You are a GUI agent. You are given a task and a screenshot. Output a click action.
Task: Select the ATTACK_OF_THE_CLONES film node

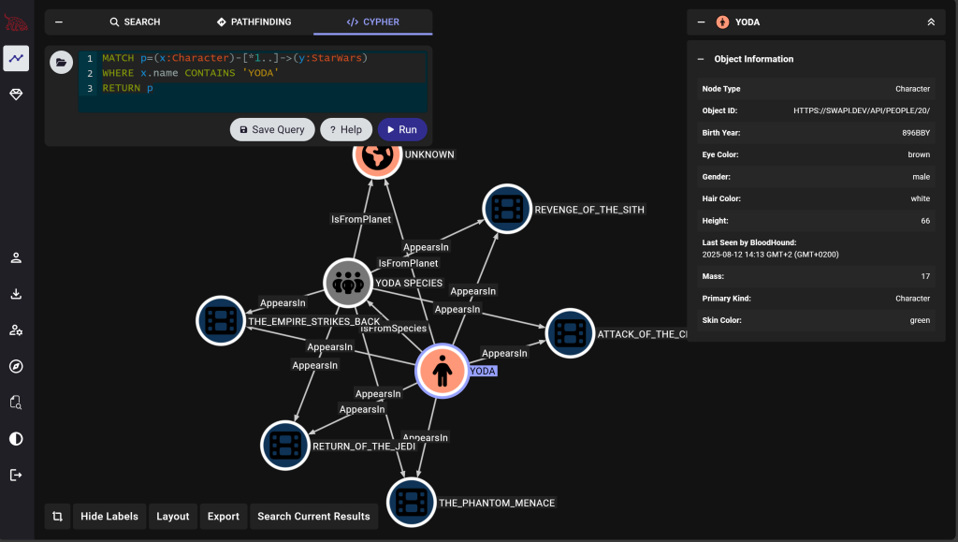(570, 333)
